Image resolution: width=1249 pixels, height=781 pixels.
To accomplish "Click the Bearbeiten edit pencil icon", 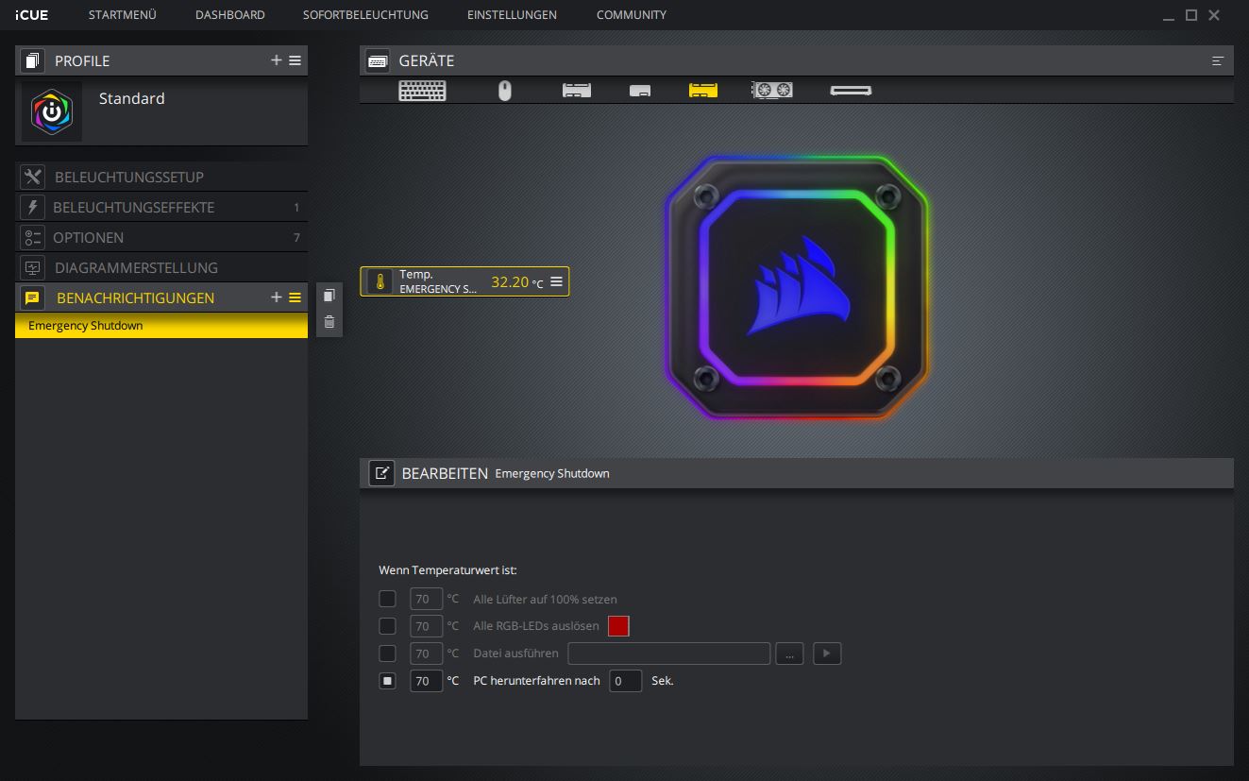I will [381, 473].
